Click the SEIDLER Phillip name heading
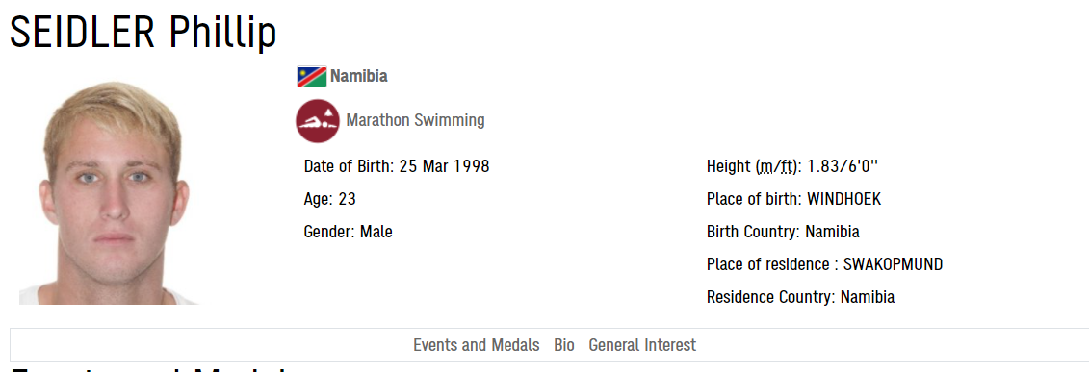1089x372 pixels. (x=143, y=31)
